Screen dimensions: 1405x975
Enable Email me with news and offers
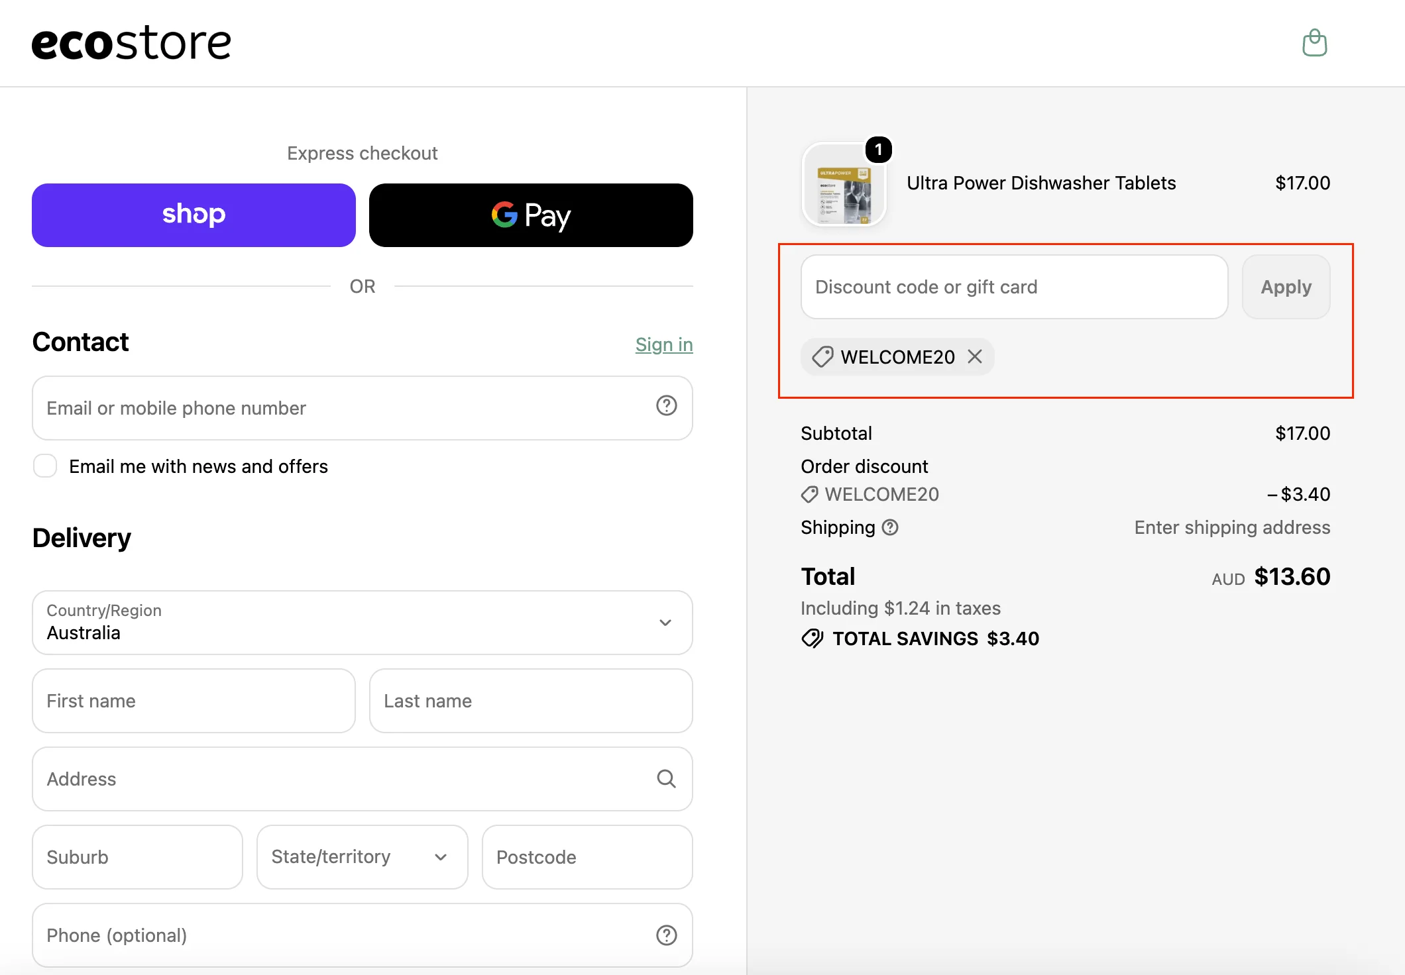pos(45,466)
